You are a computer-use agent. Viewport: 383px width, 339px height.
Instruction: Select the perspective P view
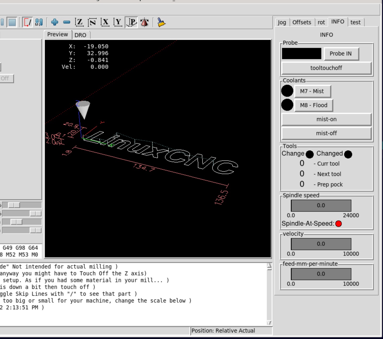tap(131, 22)
